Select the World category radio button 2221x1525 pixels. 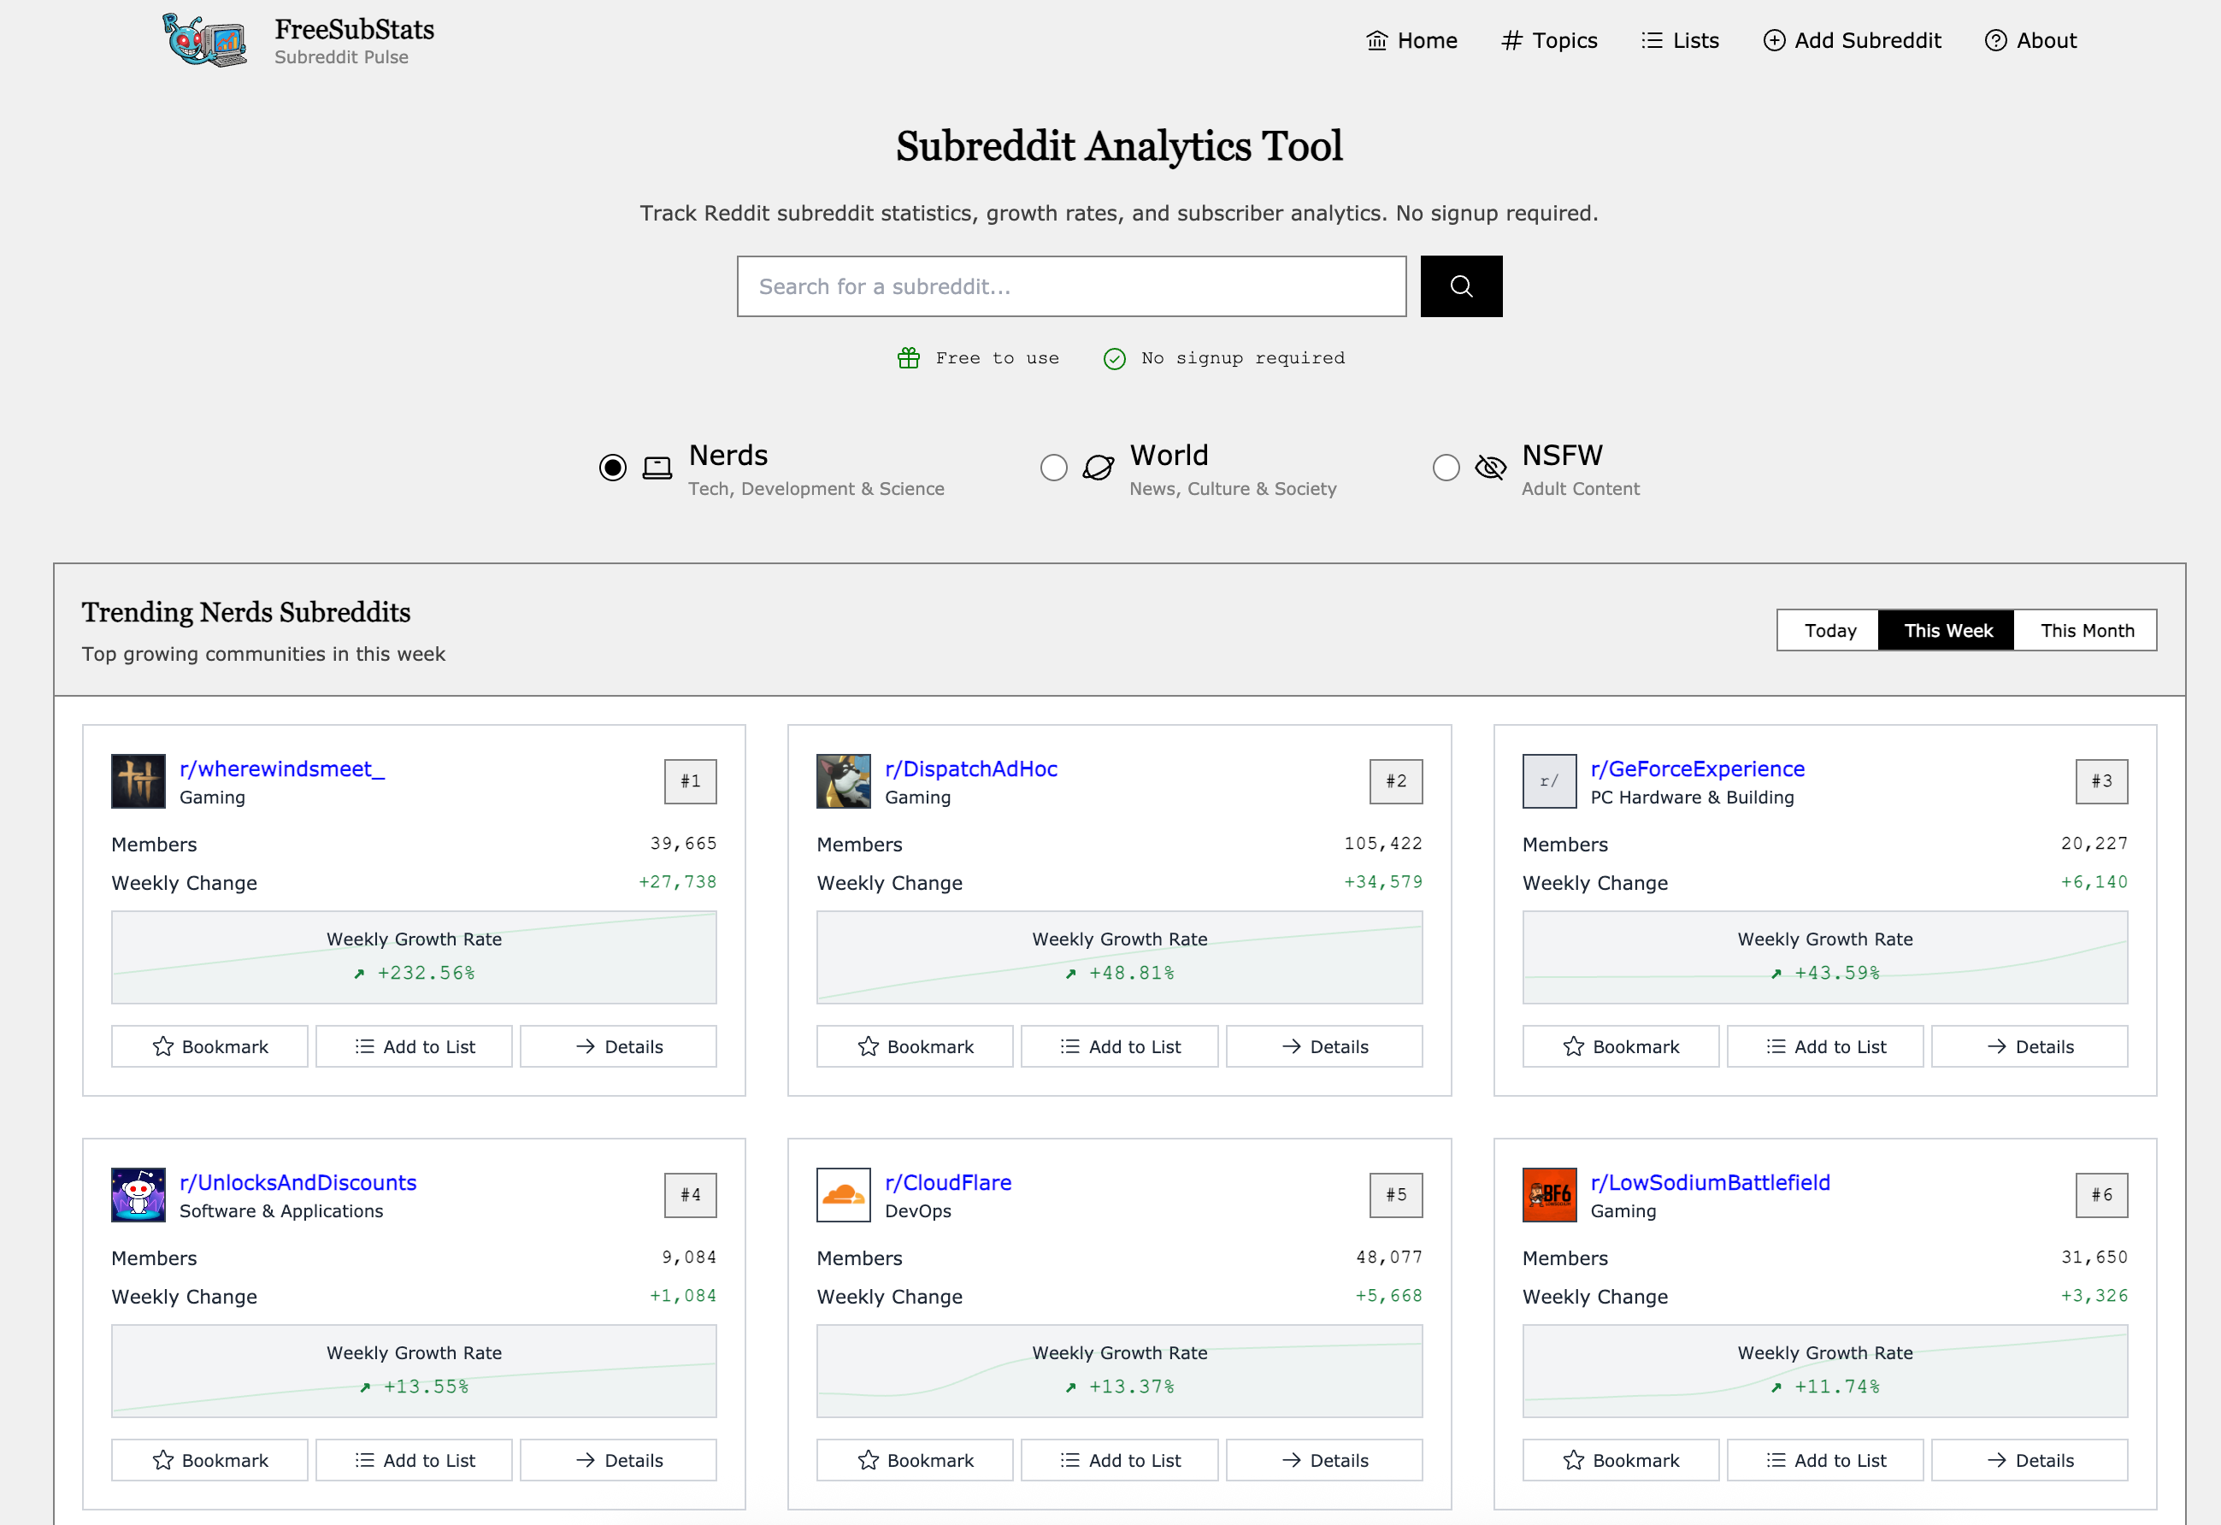coord(1053,468)
